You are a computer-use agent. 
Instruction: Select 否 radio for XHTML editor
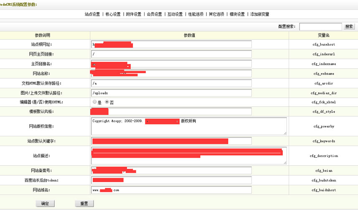[x=107, y=102]
